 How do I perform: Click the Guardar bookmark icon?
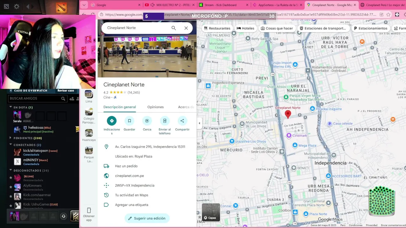pyautogui.click(x=129, y=121)
